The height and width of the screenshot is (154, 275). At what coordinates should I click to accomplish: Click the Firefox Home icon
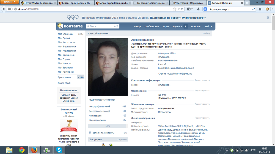point(260,9)
